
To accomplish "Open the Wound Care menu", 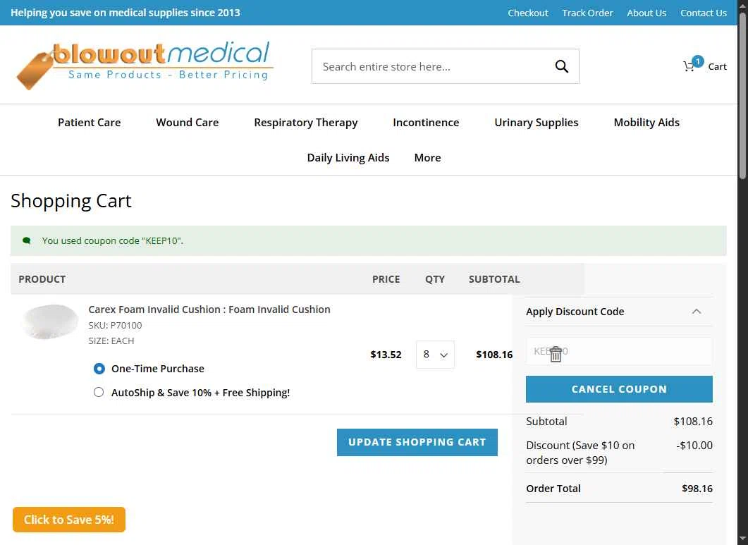I will click(x=187, y=122).
